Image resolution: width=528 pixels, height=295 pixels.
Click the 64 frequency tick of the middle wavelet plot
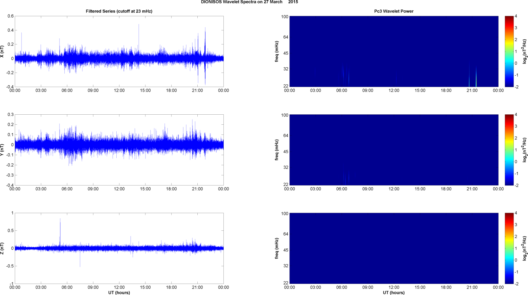coord(286,135)
